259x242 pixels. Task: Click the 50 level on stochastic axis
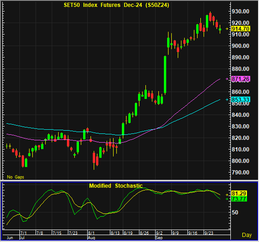[x=235, y=212]
